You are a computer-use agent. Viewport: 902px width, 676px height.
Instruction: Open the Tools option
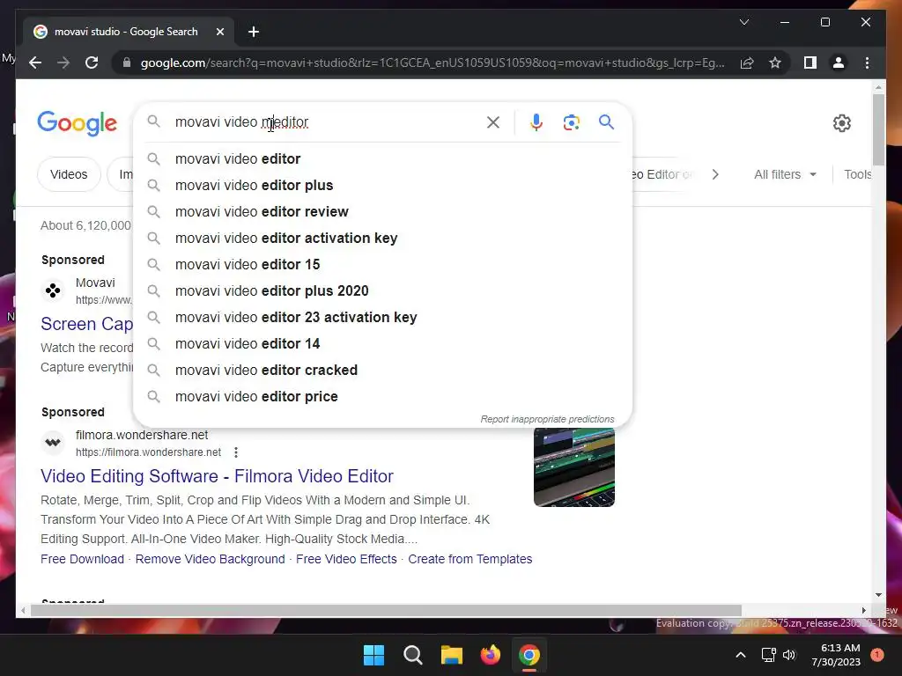(857, 174)
